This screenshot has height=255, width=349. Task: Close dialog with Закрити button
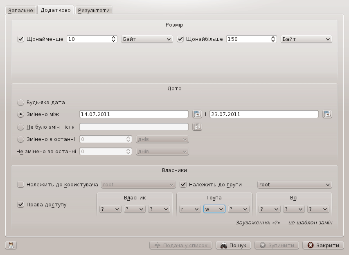[x=323, y=246]
